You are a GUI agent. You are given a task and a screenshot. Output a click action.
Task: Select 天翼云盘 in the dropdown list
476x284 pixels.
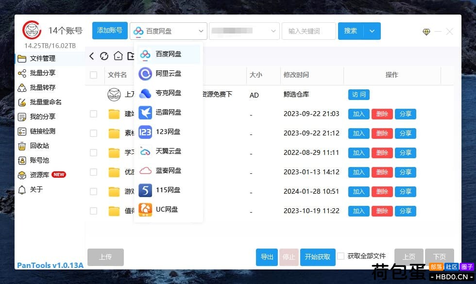[x=169, y=151]
